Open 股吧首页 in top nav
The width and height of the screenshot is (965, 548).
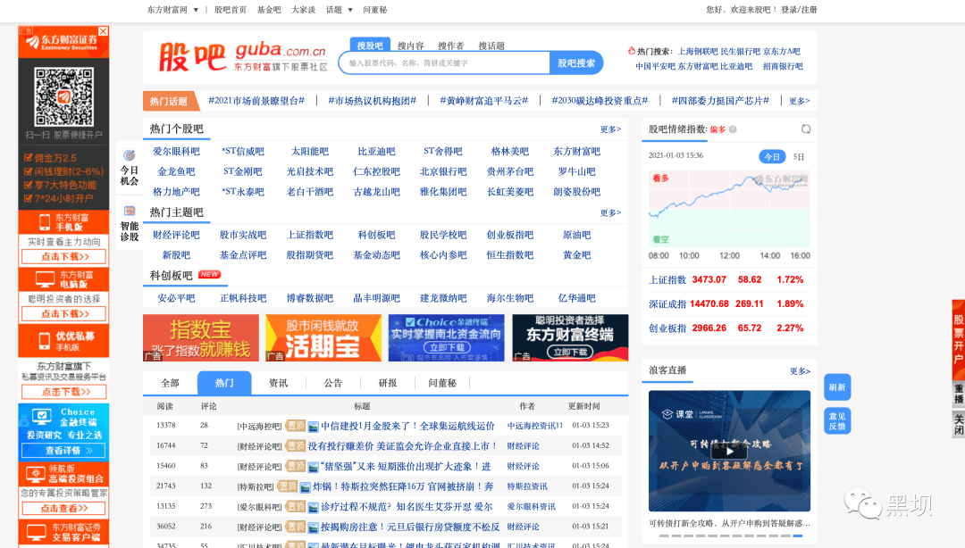[x=231, y=10]
